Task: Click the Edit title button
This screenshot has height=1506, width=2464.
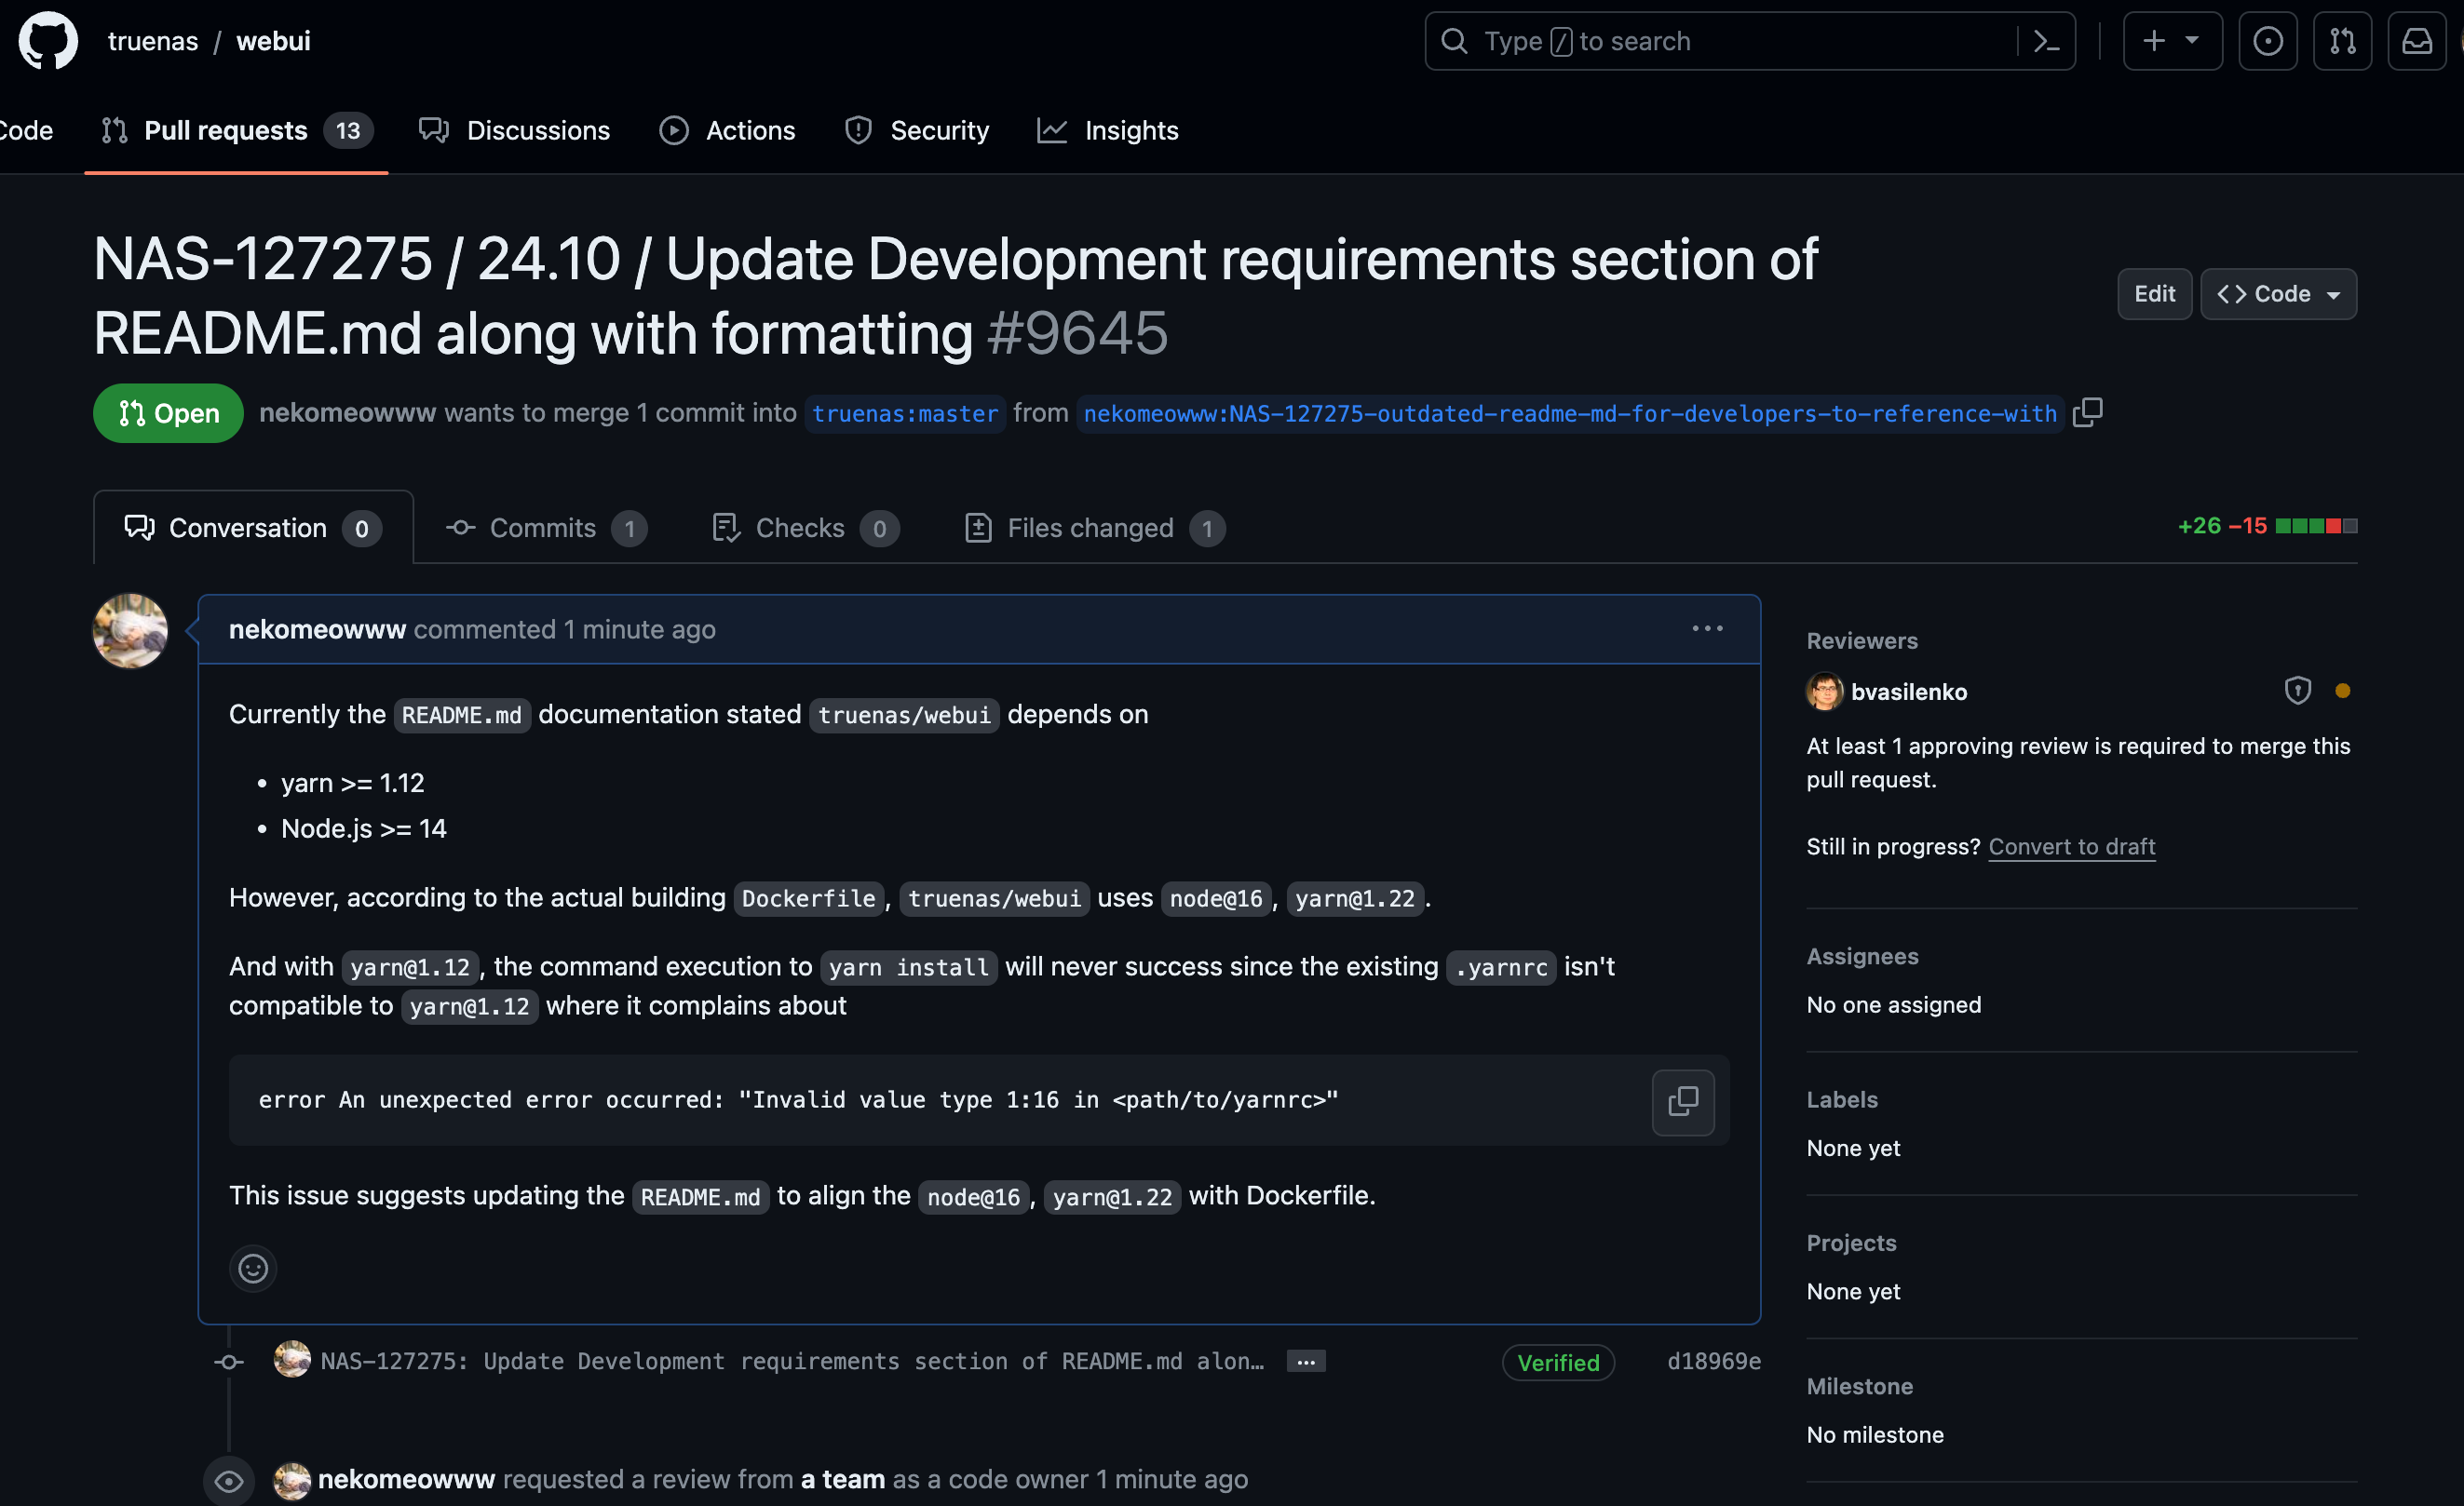Action: tap(2154, 294)
